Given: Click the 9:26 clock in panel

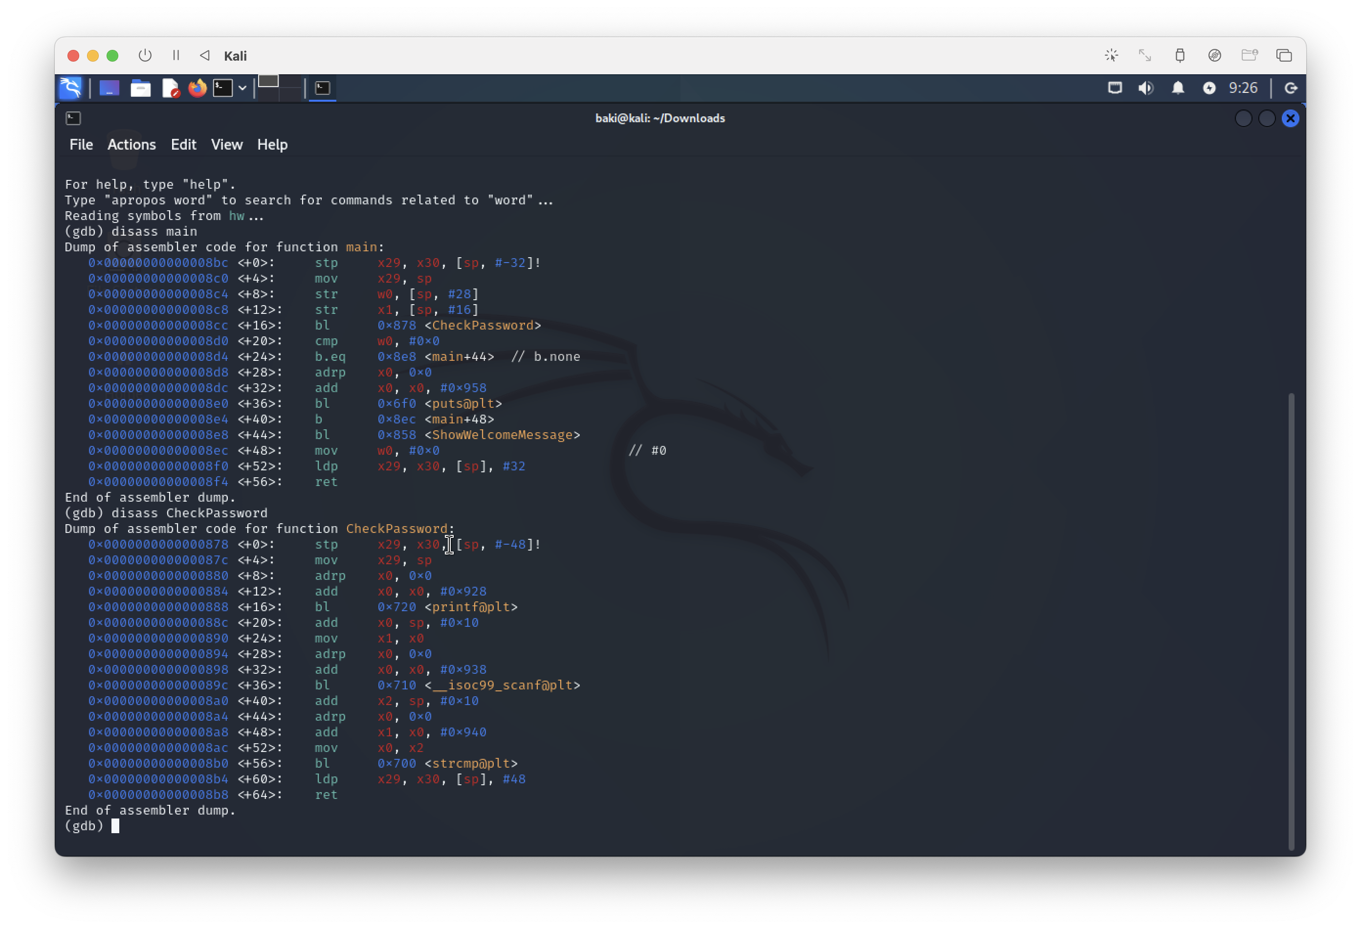Looking at the screenshot, I should coord(1243,88).
